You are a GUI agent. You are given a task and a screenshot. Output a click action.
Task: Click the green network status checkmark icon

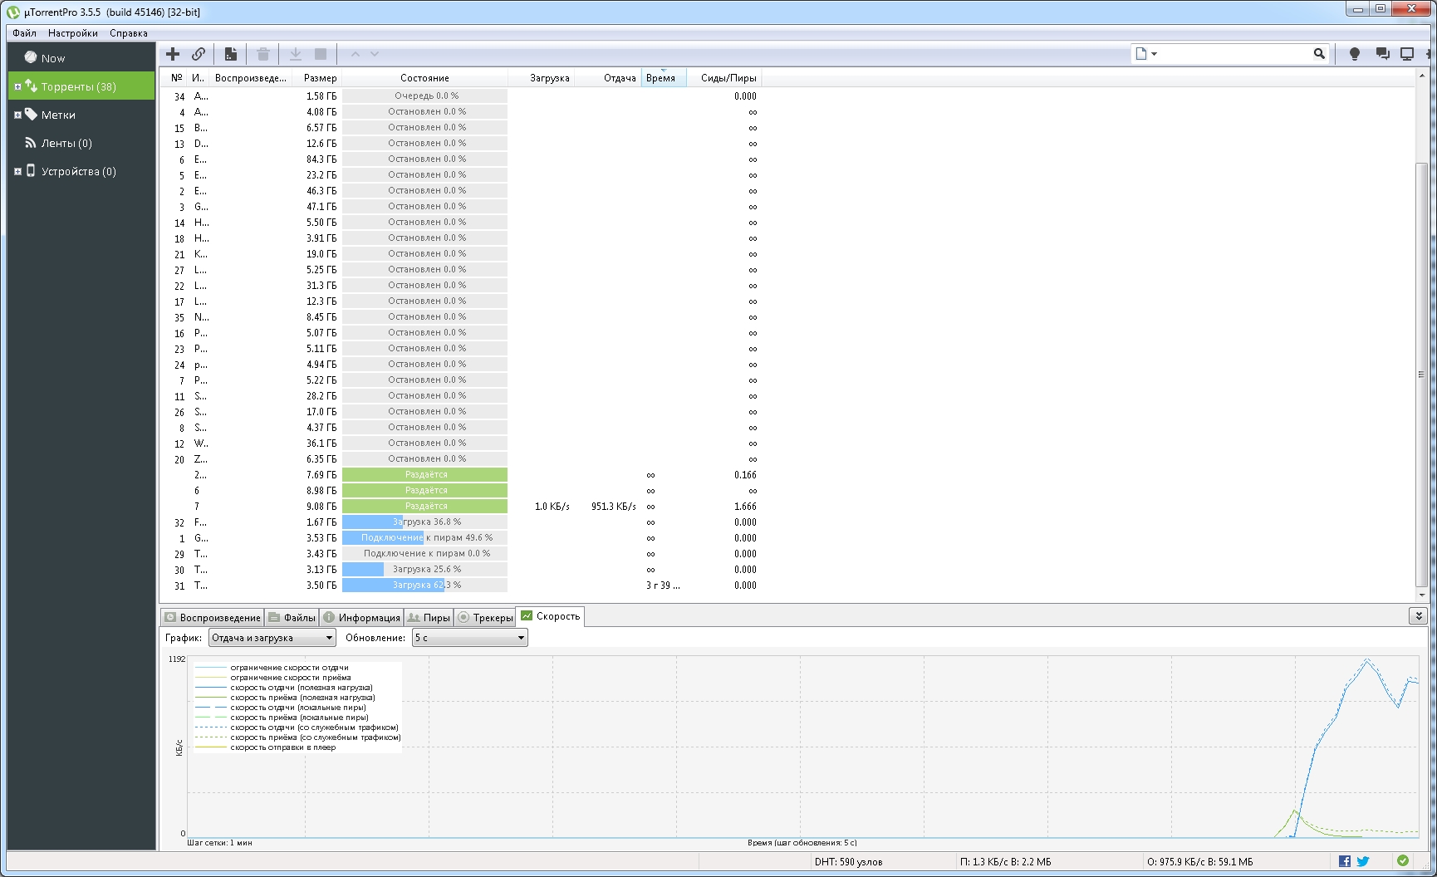[1403, 861]
